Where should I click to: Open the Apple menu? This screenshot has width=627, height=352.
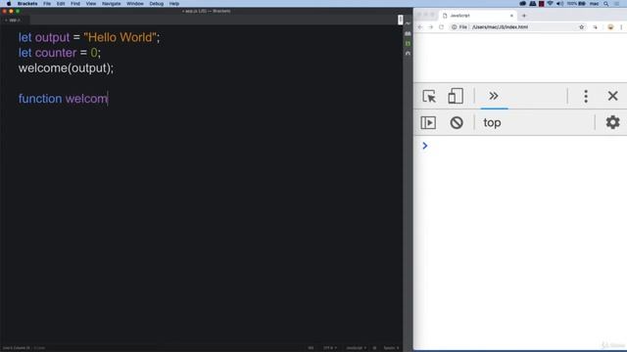point(9,4)
